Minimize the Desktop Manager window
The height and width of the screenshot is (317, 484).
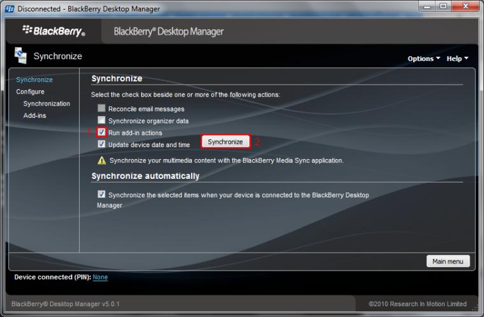pos(427,6)
